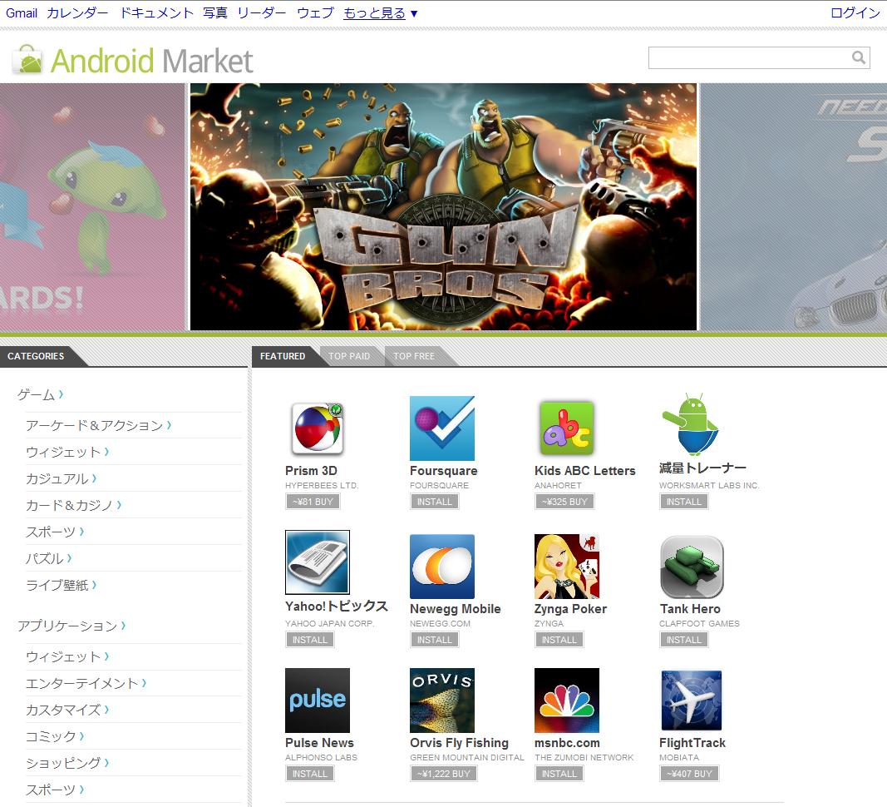Expand the ゲーム category
The height and width of the screenshot is (807, 887).
pos(40,394)
